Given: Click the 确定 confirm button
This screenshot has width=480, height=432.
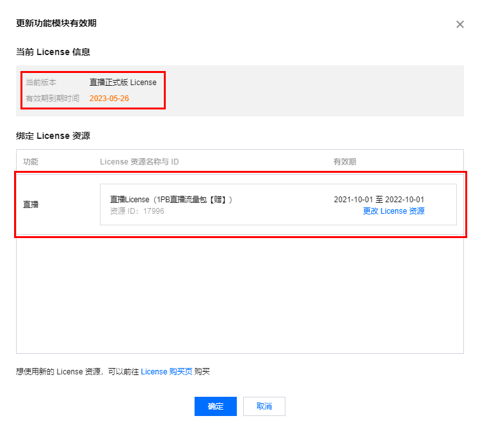Looking at the screenshot, I should click(216, 406).
